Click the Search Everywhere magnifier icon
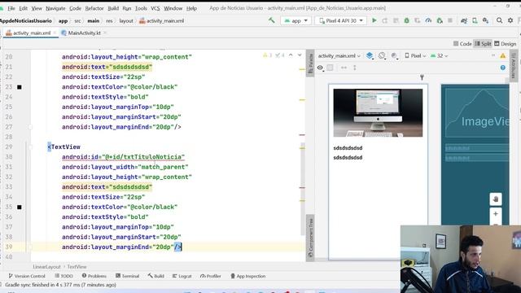 [x=499, y=20]
